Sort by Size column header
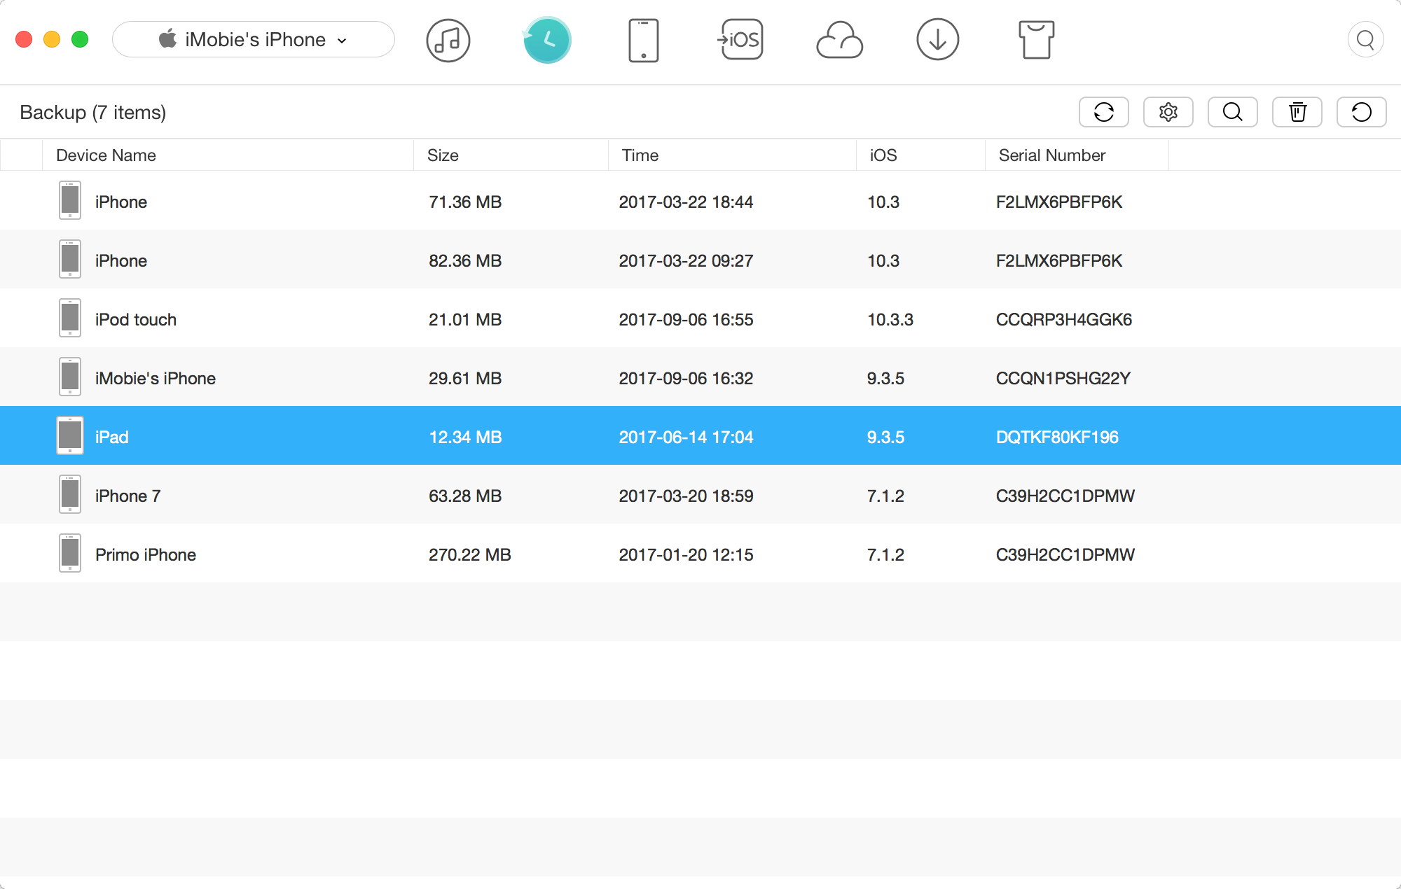Screen dimensions: 1401x889 [511, 155]
